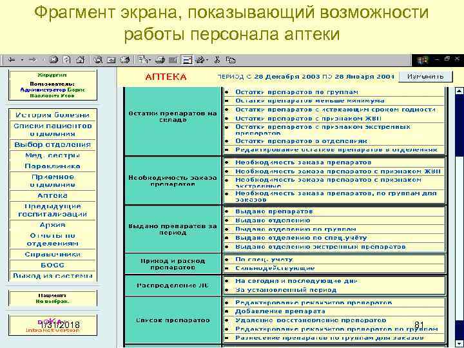Screen dimensions: 464x348
Task: Open Необходимость заказа препаратов с признаком экстренные
Action: click(329, 183)
